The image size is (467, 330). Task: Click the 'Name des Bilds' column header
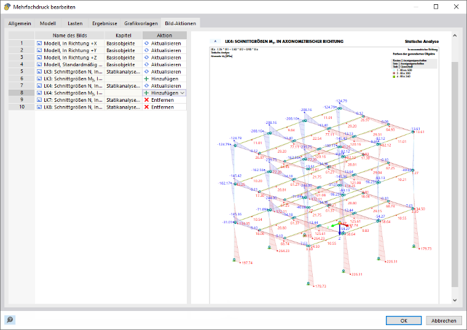(69, 36)
